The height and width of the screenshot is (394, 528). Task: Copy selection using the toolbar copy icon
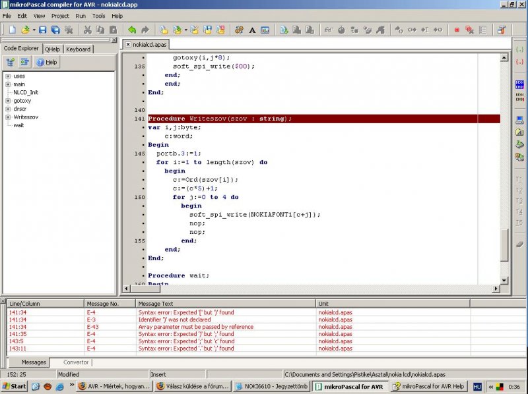[x=100, y=30]
